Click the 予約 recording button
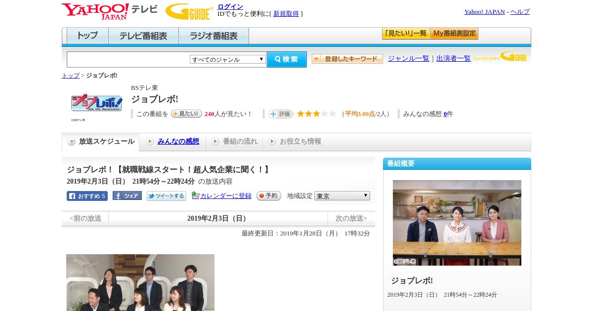This screenshot has height=311, width=593. tap(269, 196)
